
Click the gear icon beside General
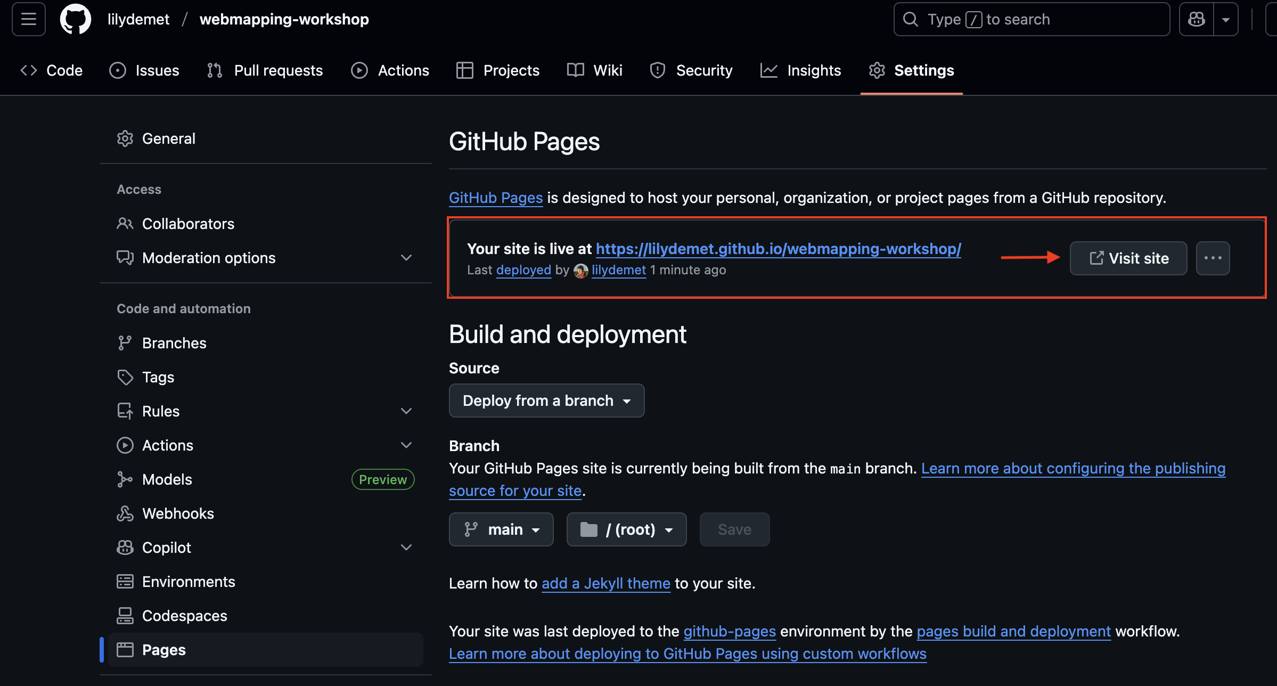125,138
